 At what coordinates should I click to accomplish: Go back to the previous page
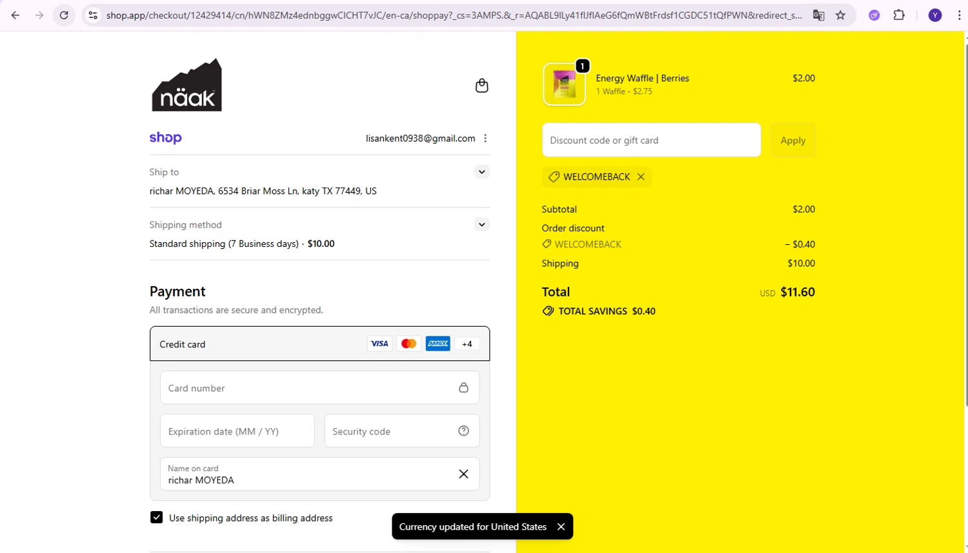tap(15, 15)
